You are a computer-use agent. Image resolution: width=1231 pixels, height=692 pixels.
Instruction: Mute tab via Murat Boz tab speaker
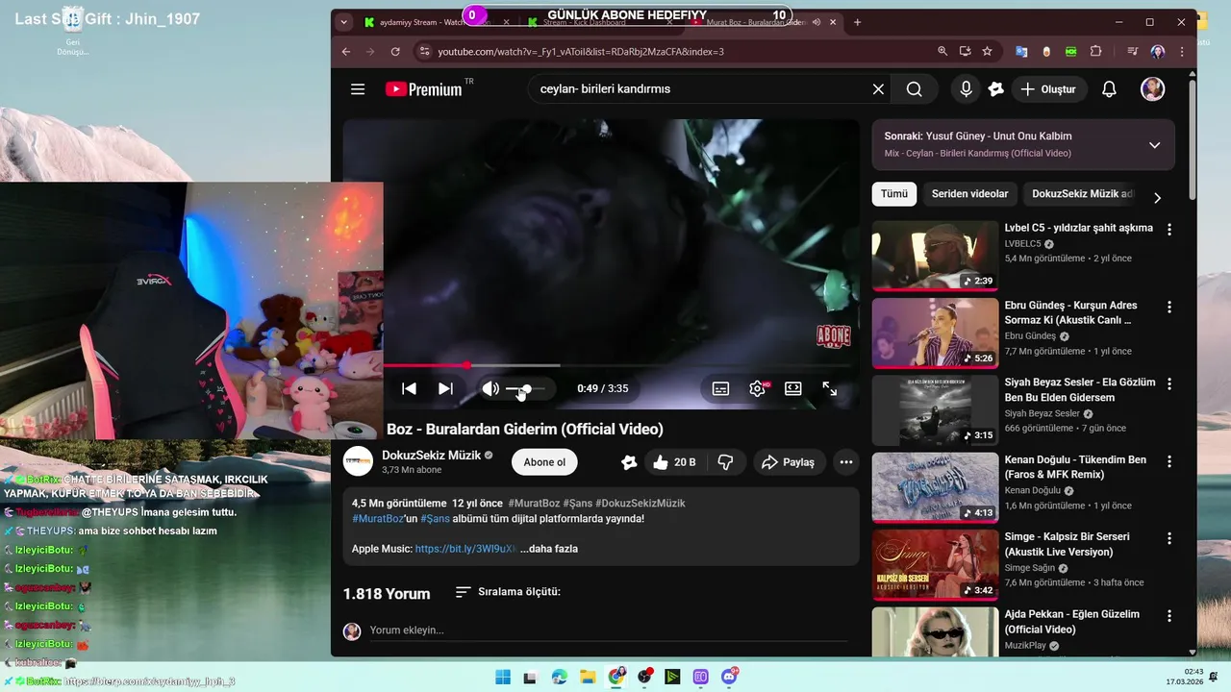[x=816, y=22]
